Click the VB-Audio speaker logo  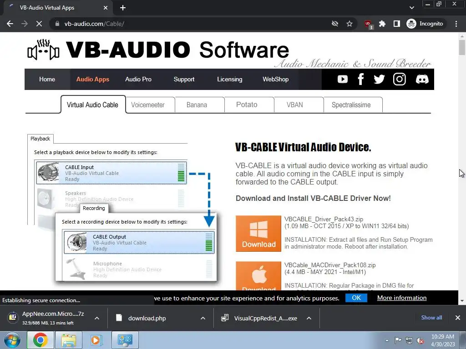click(x=43, y=50)
